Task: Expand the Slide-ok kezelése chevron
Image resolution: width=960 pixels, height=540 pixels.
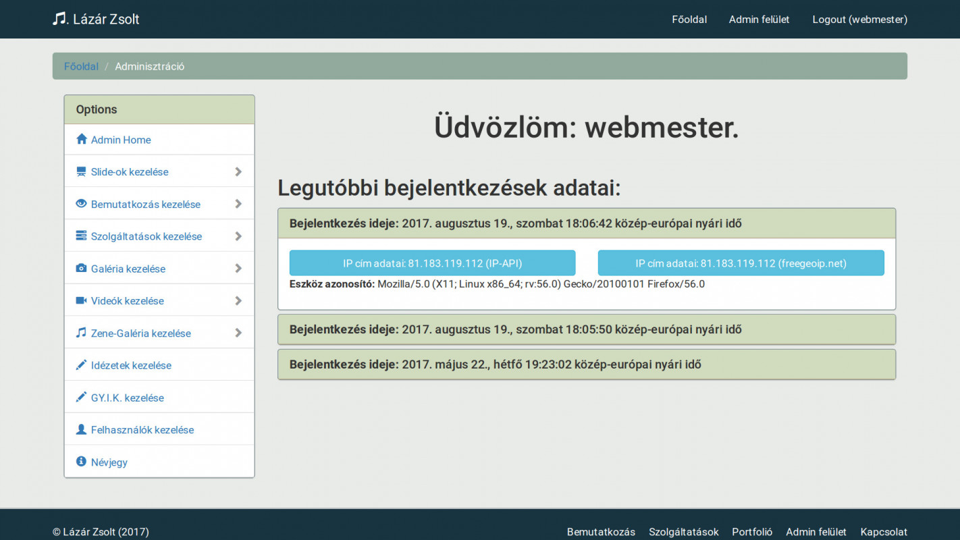Action: pyautogui.click(x=238, y=171)
